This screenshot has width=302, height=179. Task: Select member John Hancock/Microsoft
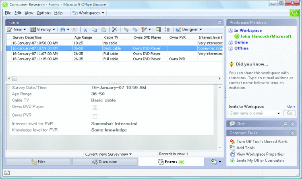click(x=266, y=36)
